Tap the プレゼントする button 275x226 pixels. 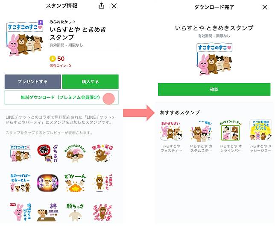[x=33, y=82]
